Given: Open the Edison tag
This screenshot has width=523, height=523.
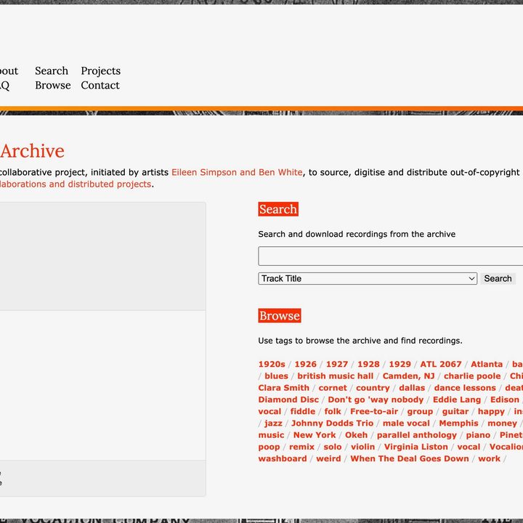Looking at the screenshot, I should click(x=505, y=400).
